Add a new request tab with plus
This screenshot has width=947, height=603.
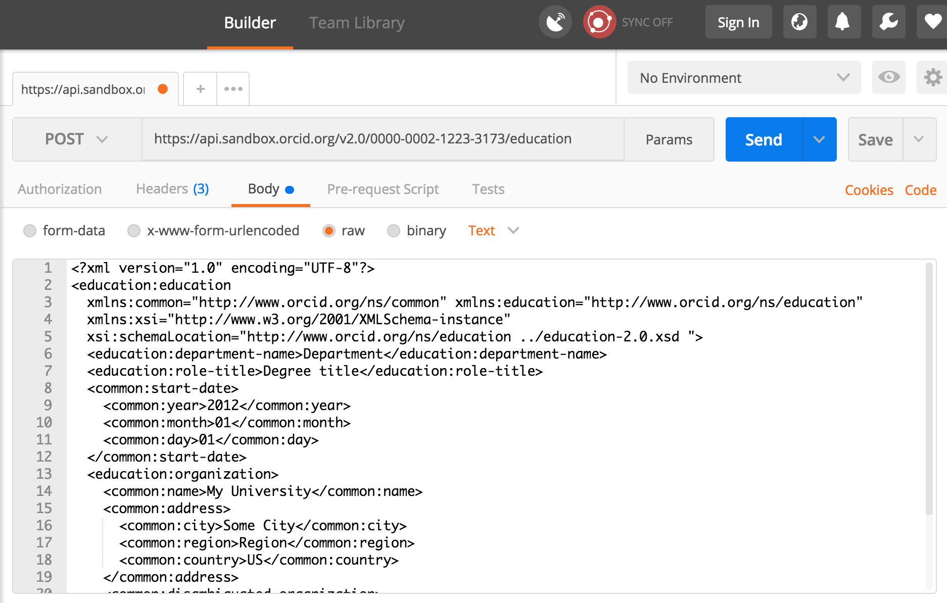(201, 89)
